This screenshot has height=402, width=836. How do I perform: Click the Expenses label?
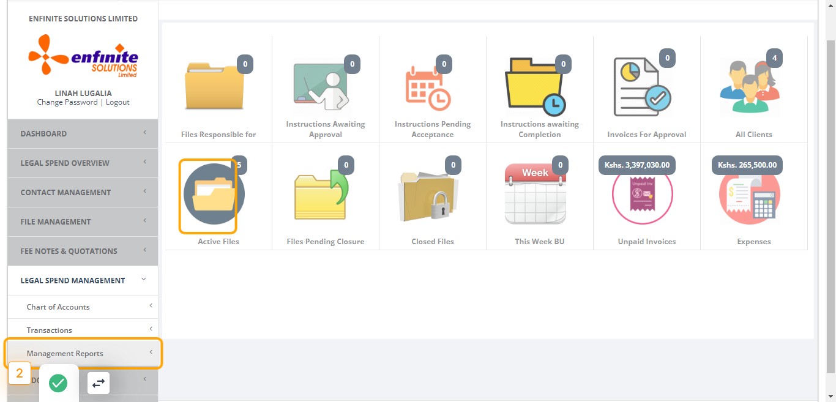pyautogui.click(x=754, y=242)
